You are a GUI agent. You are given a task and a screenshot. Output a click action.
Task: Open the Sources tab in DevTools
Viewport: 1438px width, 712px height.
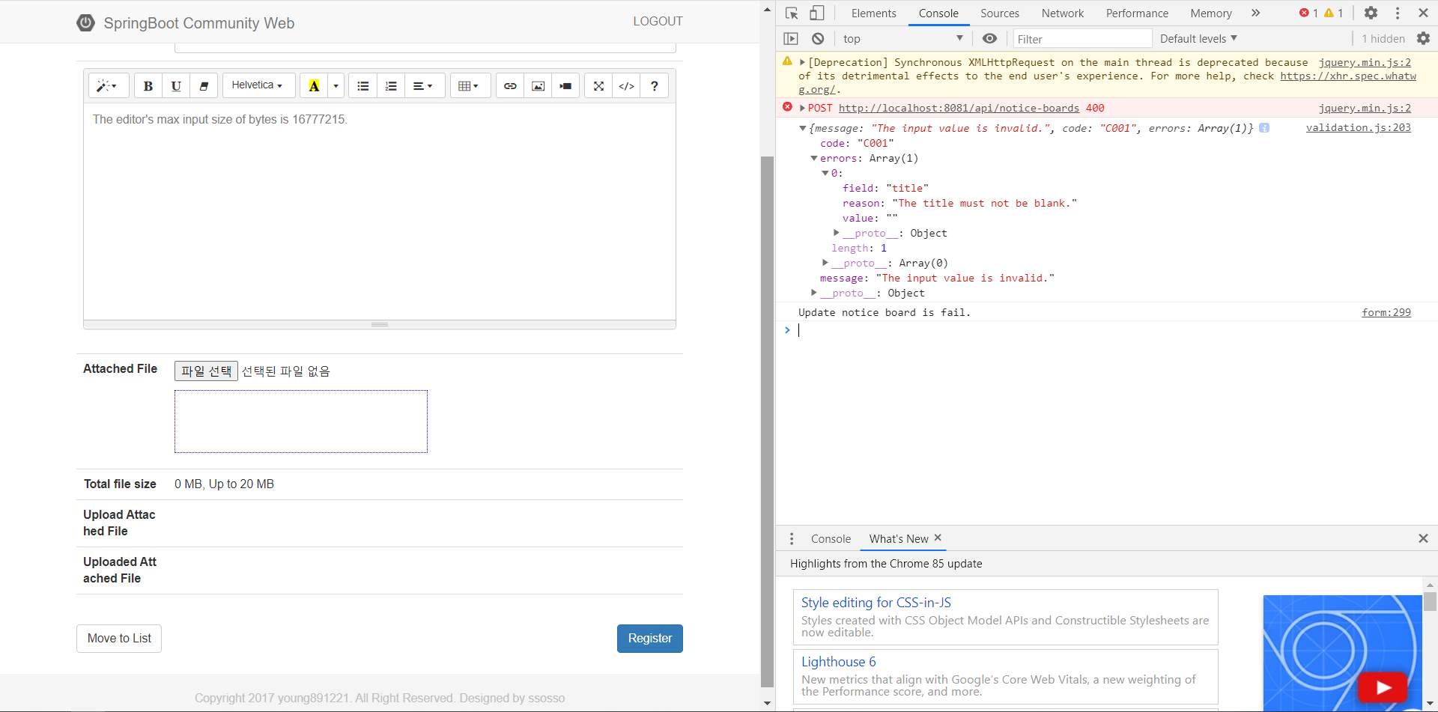tap(999, 13)
